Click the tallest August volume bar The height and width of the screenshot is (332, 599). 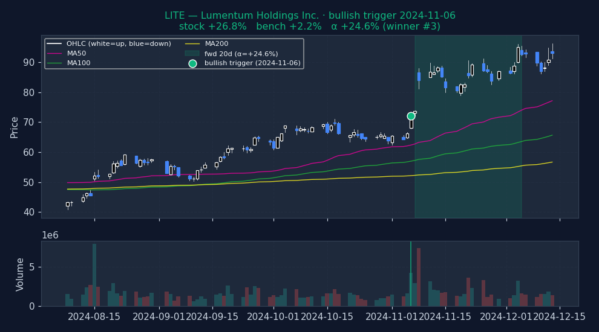point(94,275)
